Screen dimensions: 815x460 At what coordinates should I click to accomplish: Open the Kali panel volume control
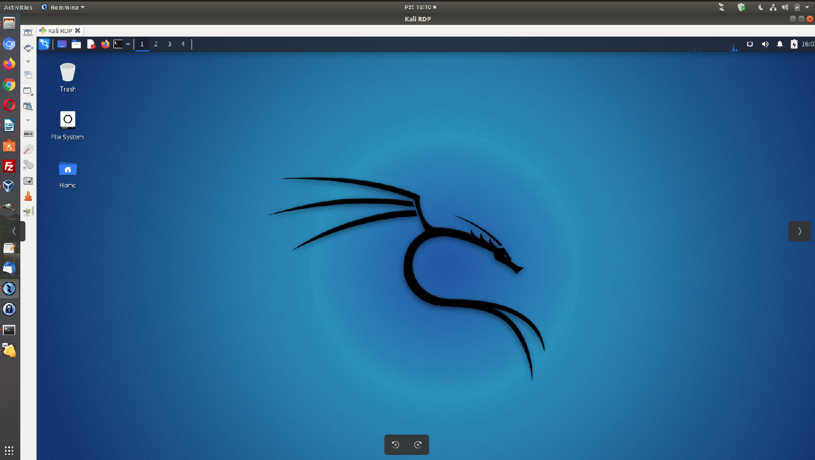click(765, 44)
